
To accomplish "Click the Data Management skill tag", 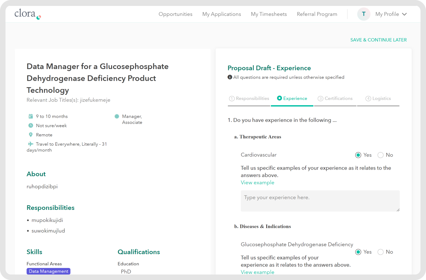I will [48, 271].
